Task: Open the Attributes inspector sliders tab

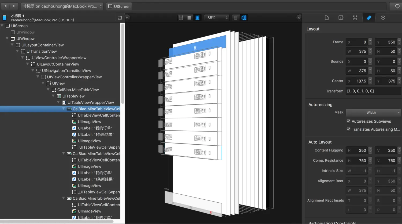Action: tap(355, 18)
